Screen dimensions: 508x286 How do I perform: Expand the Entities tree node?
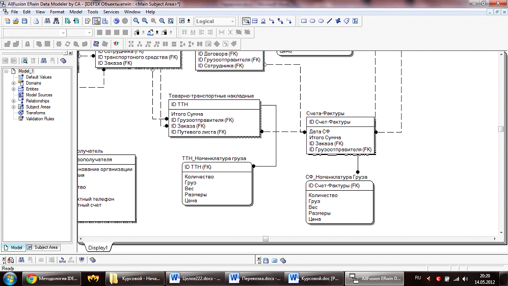pyautogui.click(x=14, y=89)
